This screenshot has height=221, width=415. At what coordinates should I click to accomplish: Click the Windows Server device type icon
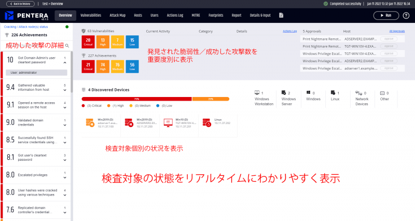tap(283, 93)
